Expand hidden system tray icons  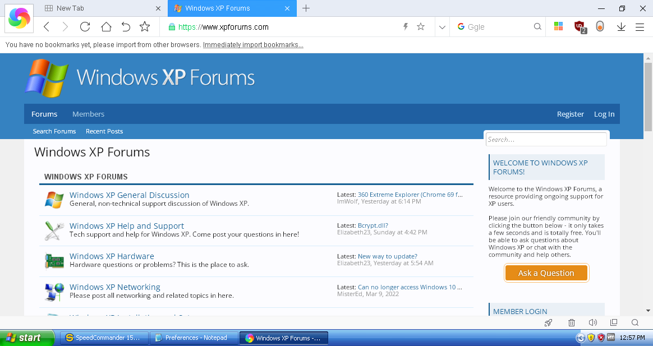(x=581, y=338)
